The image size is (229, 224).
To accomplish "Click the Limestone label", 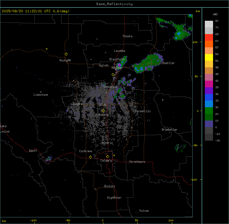I will (41, 95).
